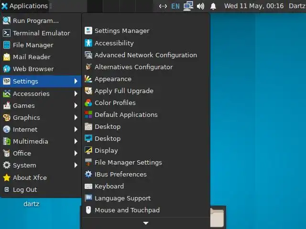
Task: Click the Advanced Network Configuration icon
Action: (x=88, y=55)
